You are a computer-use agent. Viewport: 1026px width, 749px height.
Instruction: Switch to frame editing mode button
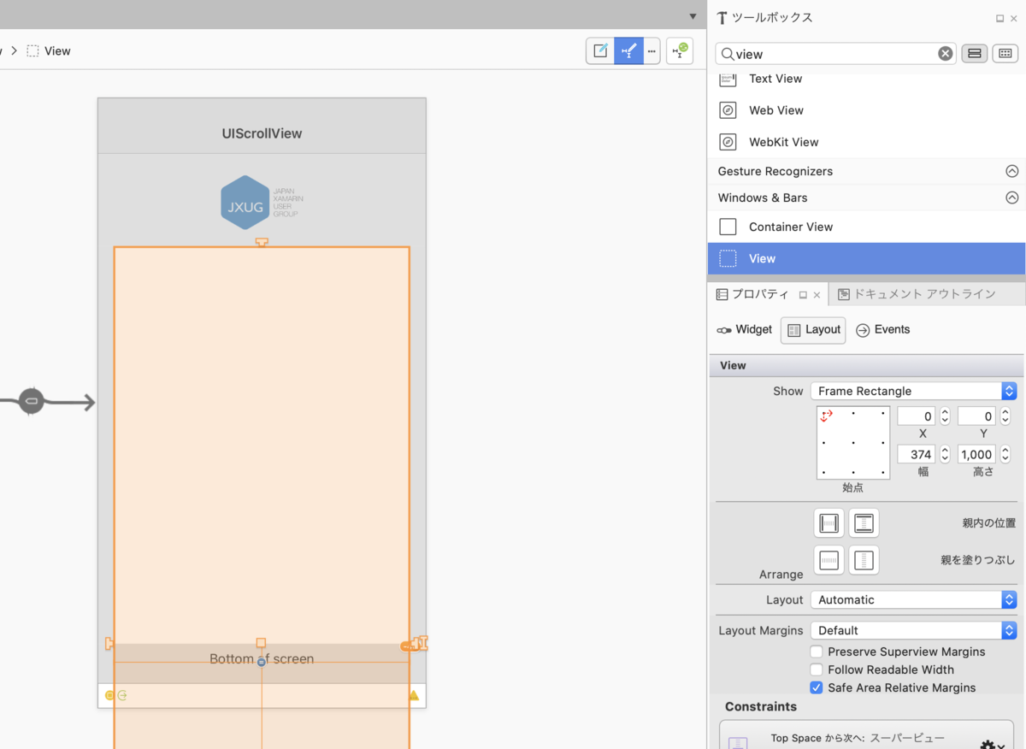pyautogui.click(x=600, y=51)
